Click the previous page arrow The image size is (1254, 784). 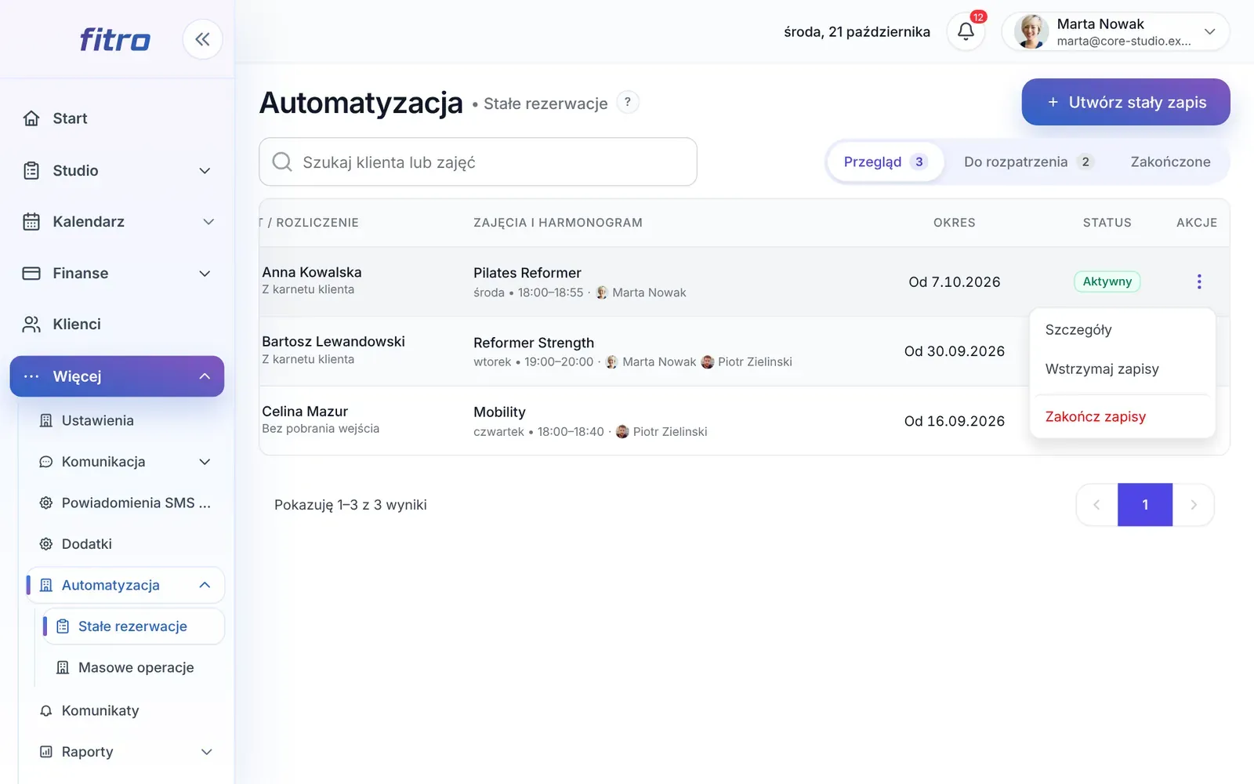(x=1097, y=505)
